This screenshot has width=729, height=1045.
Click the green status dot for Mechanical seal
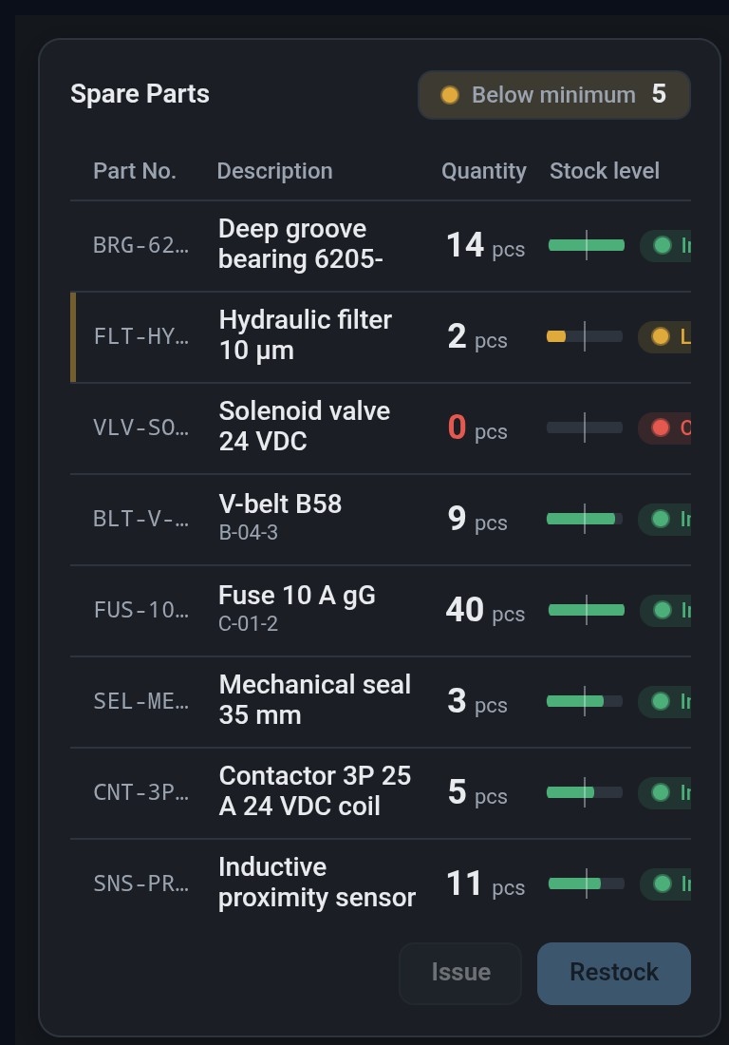(661, 701)
